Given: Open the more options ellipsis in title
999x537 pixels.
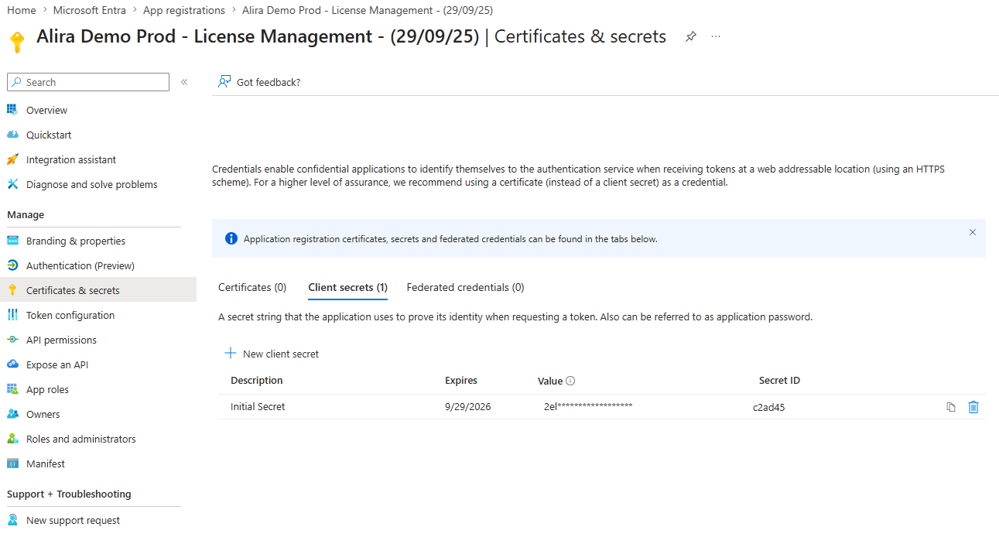Looking at the screenshot, I should [716, 36].
